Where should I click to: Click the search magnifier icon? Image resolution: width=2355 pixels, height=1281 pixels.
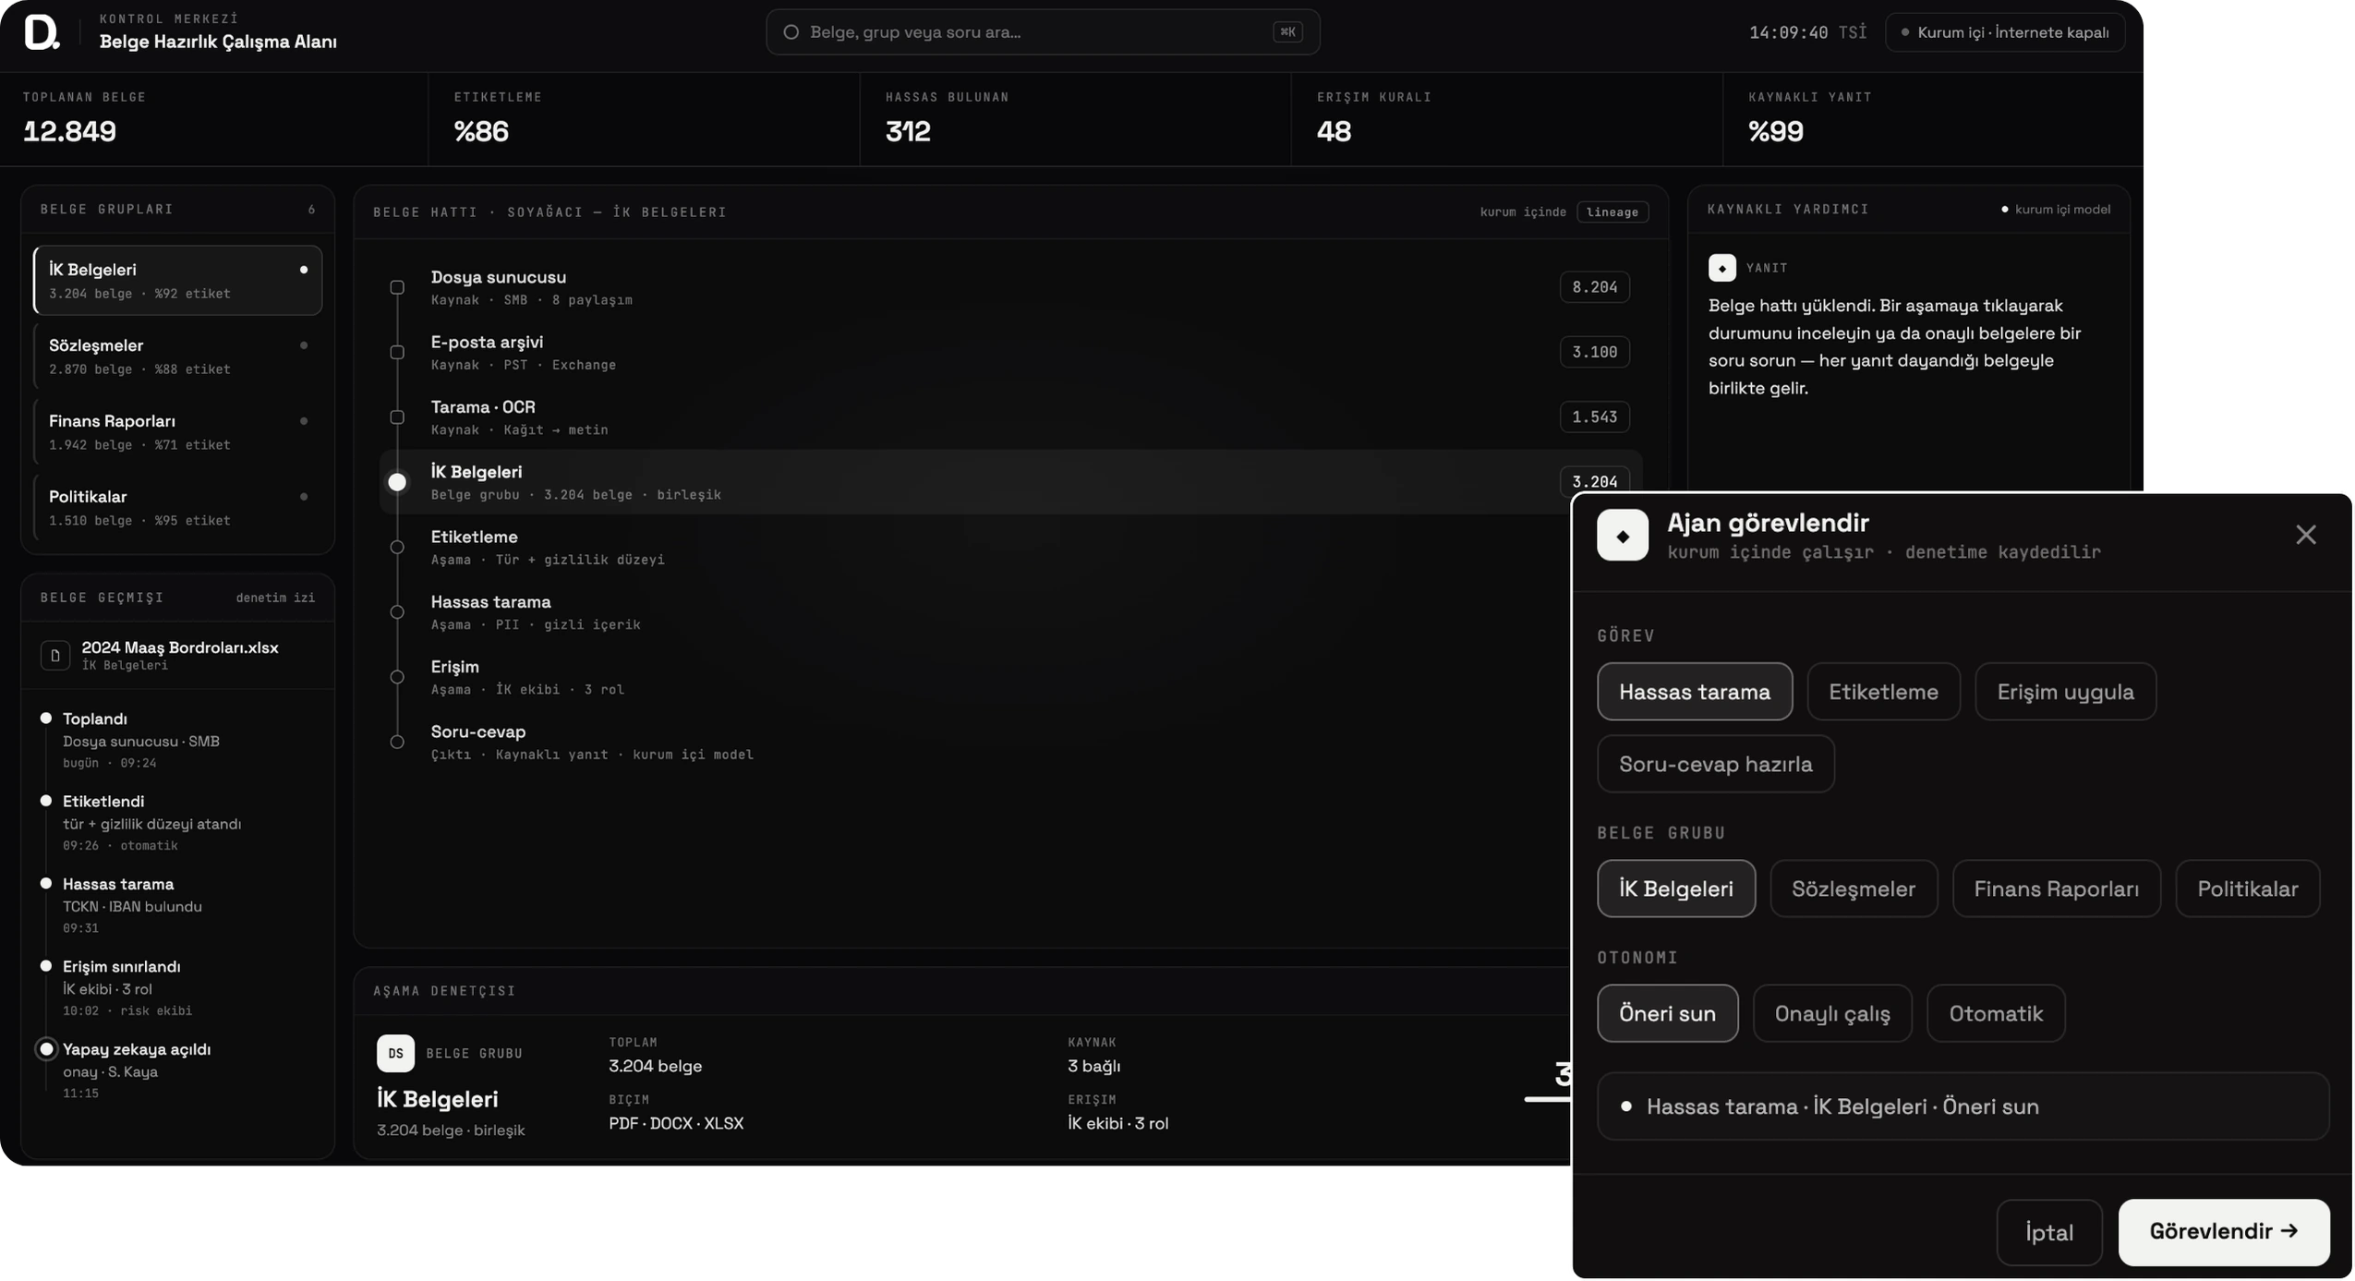(791, 32)
